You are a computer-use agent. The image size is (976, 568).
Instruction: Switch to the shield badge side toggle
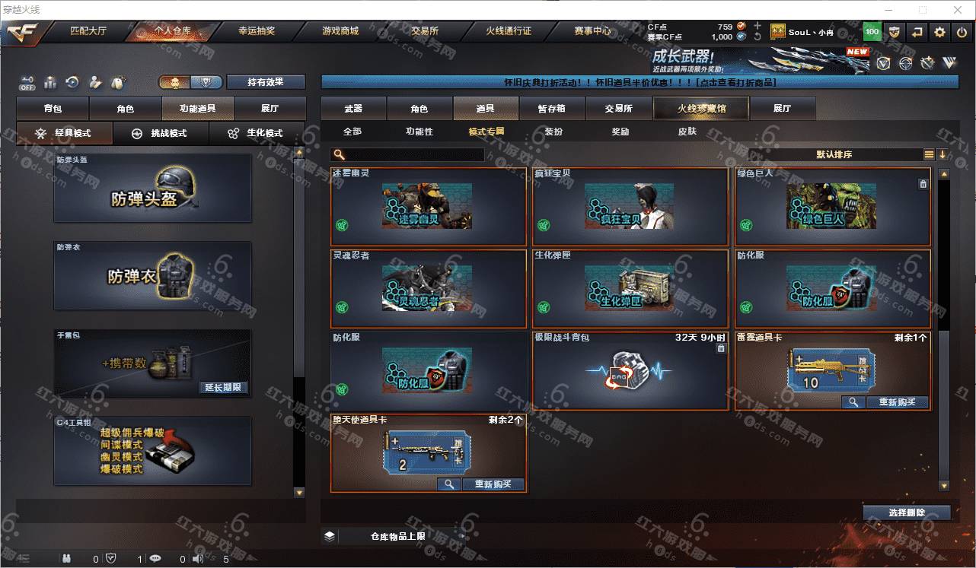tap(206, 82)
